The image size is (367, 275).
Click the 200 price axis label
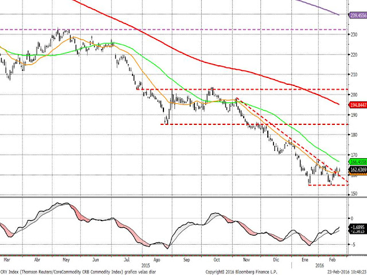point(354,95)
